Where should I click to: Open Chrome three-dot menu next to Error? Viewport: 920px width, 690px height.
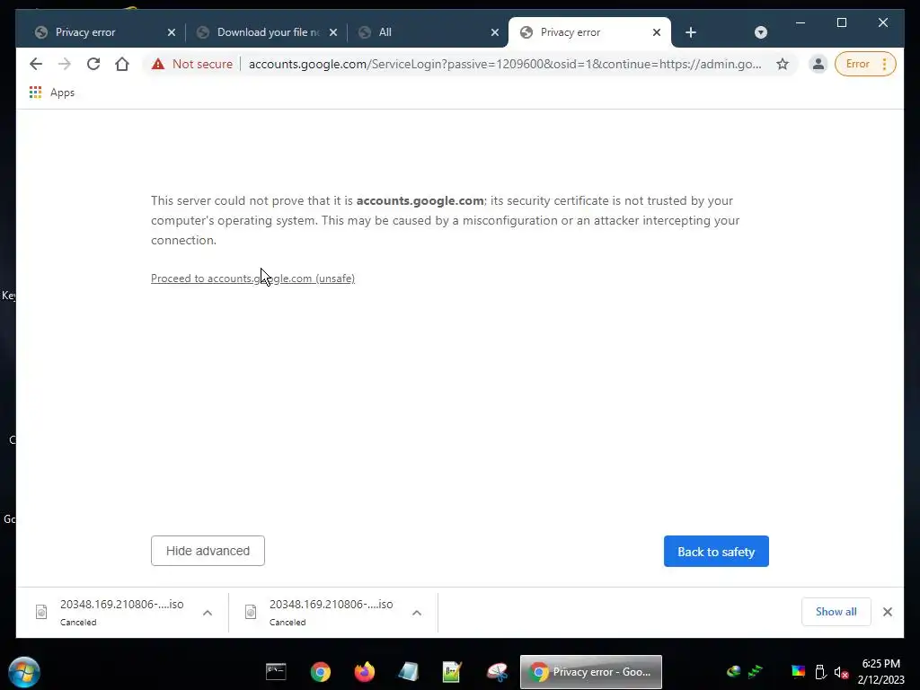[x=885, y=64]
